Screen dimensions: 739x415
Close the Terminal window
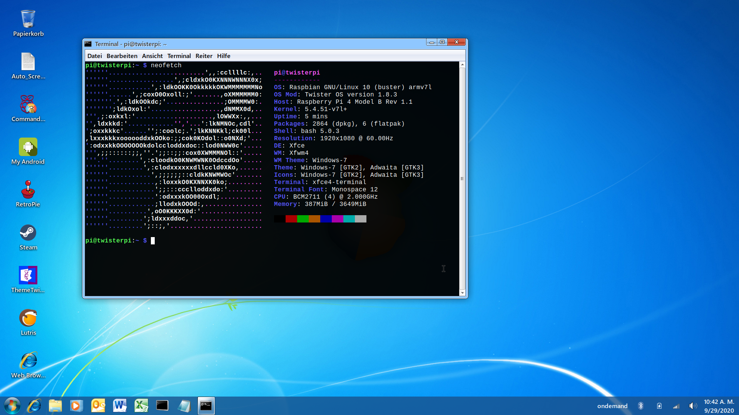point(457,42)
